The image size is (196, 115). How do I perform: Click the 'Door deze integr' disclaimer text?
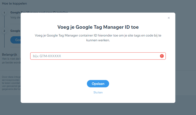[11, 77]
